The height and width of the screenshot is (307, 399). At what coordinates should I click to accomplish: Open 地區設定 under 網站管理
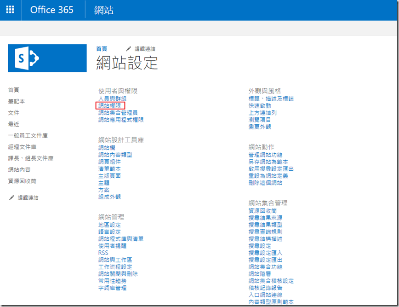point(109,225)
